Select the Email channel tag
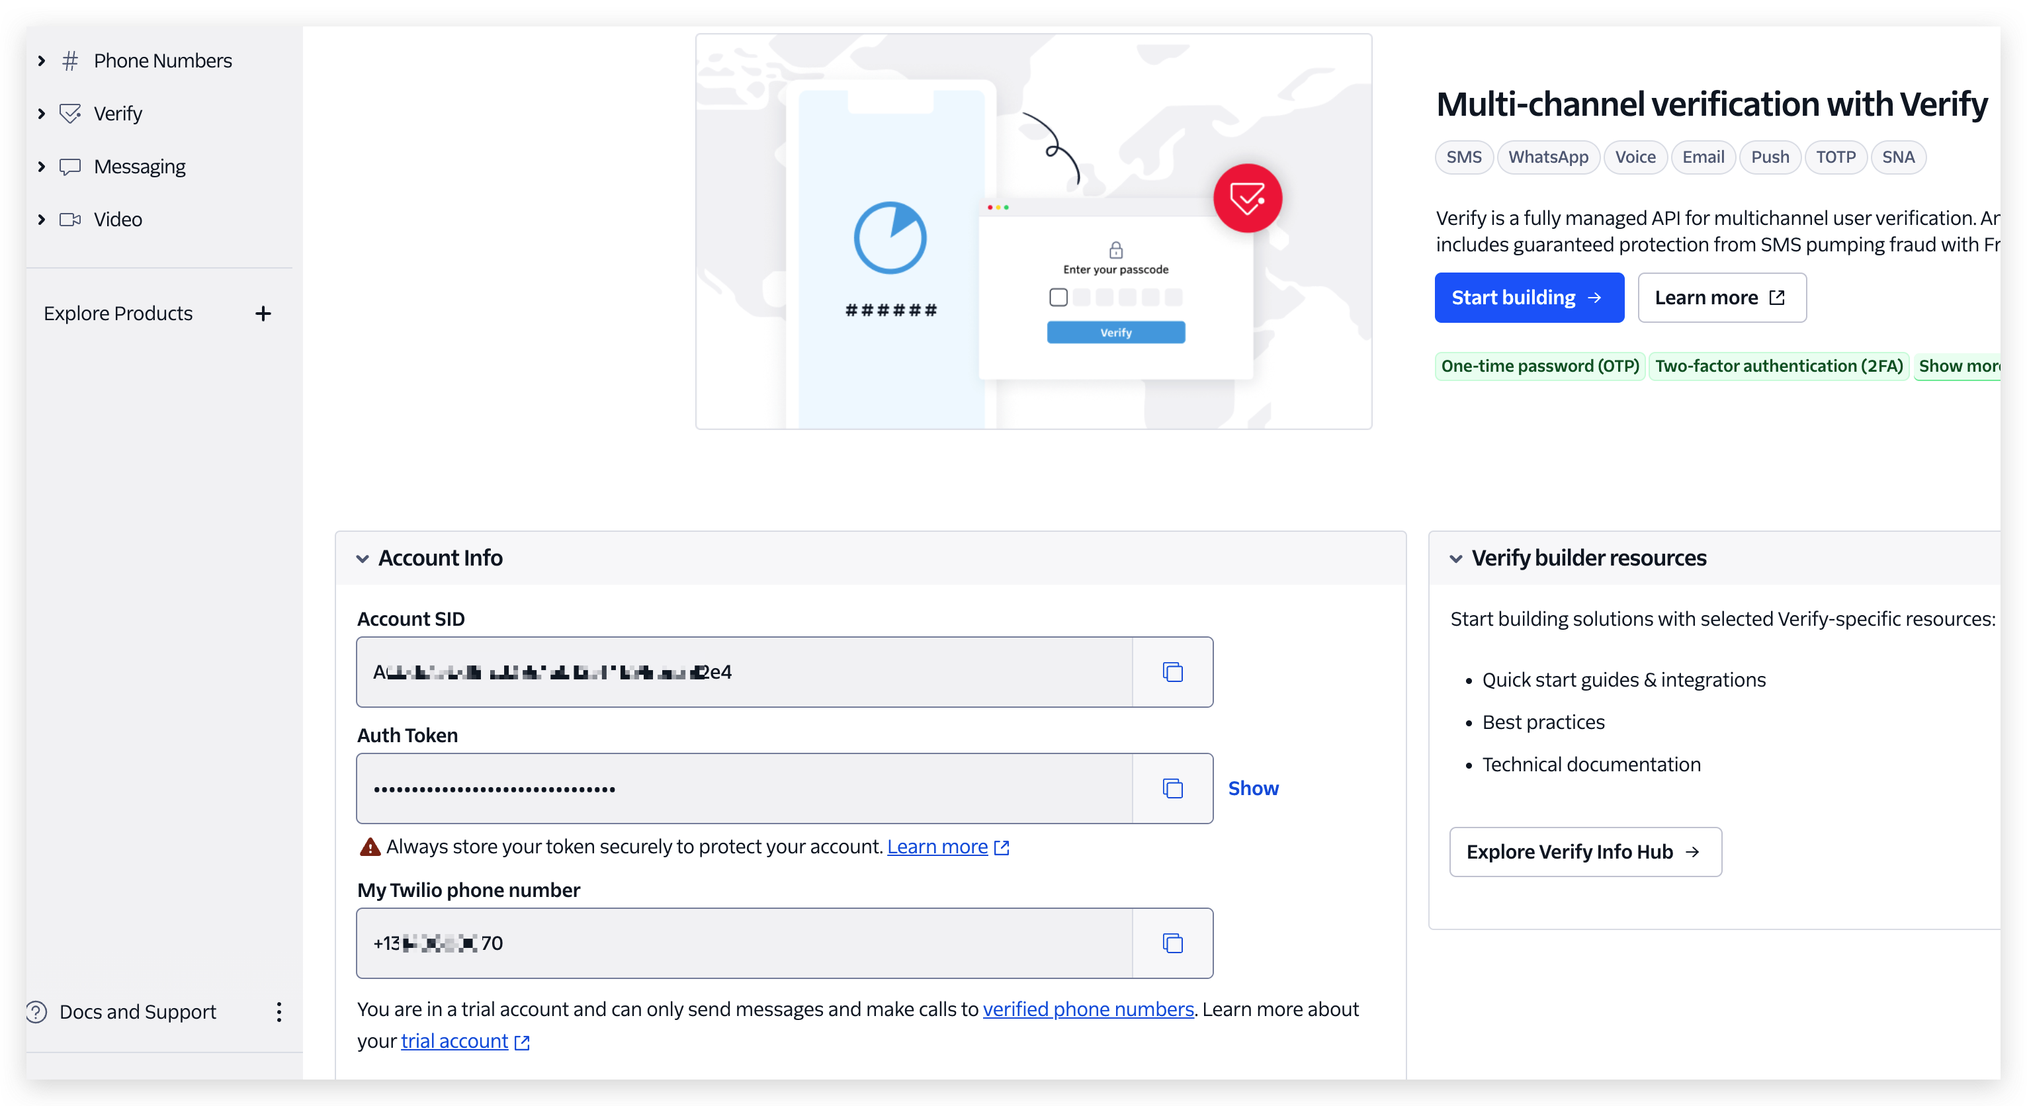The width and height of the screenshot is (2027, 1106). tap(1703, 157)
